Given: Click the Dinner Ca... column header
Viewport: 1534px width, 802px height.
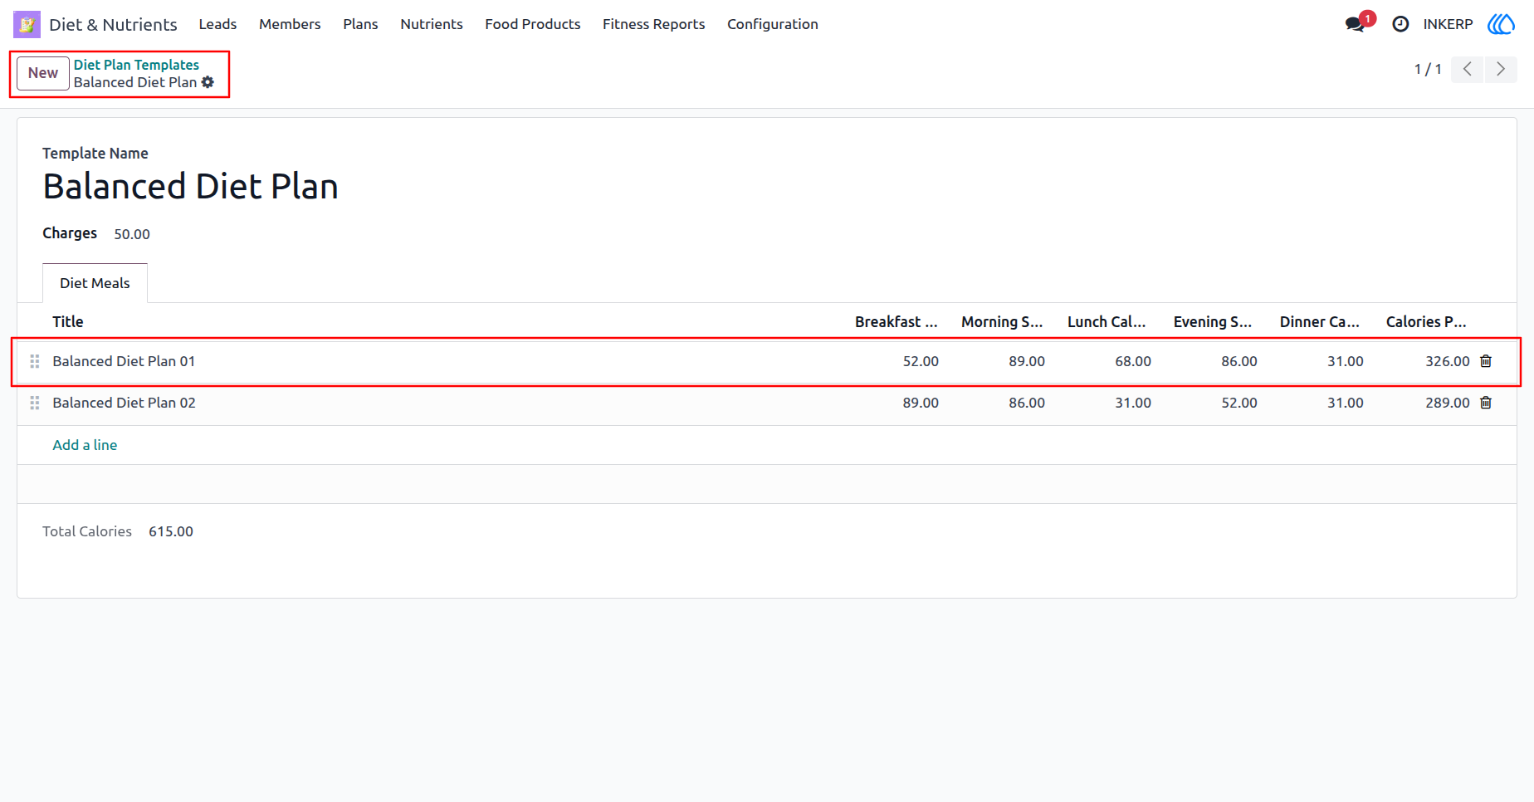Looking at the screenshot, I should (x=1320, y=322).
